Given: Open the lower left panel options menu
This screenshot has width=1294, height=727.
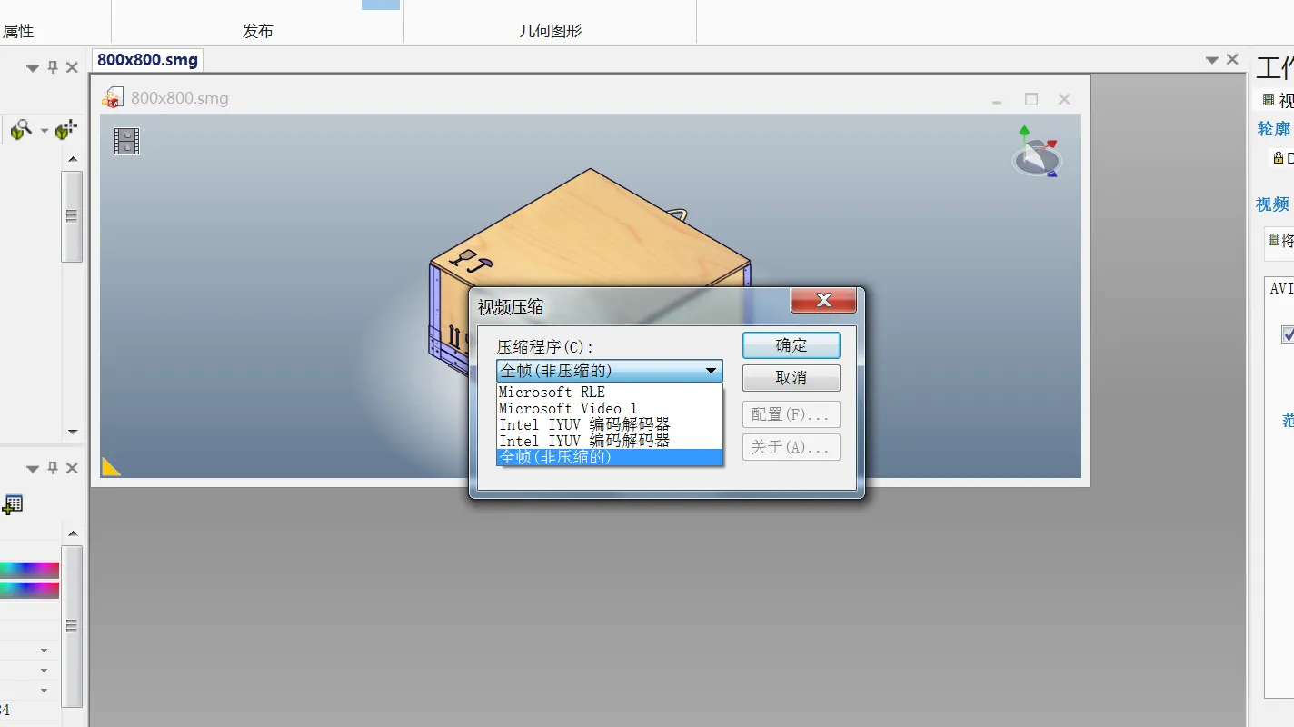Looking at the screenshot, I should (33, 469).
